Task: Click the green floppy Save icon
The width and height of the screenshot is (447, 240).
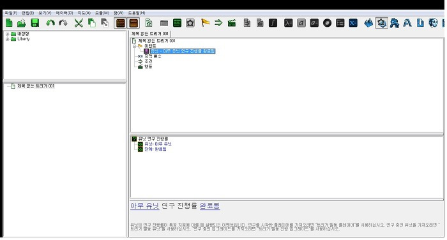Action: coord(34,23)
